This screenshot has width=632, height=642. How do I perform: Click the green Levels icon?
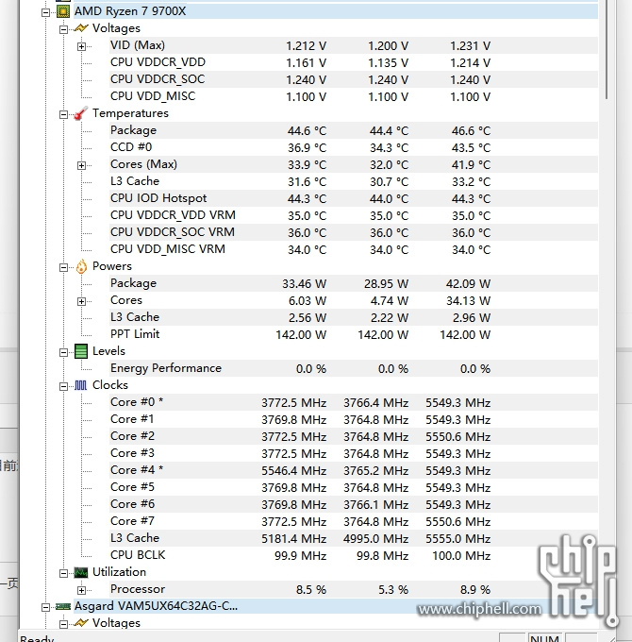[x=81, y=351]
